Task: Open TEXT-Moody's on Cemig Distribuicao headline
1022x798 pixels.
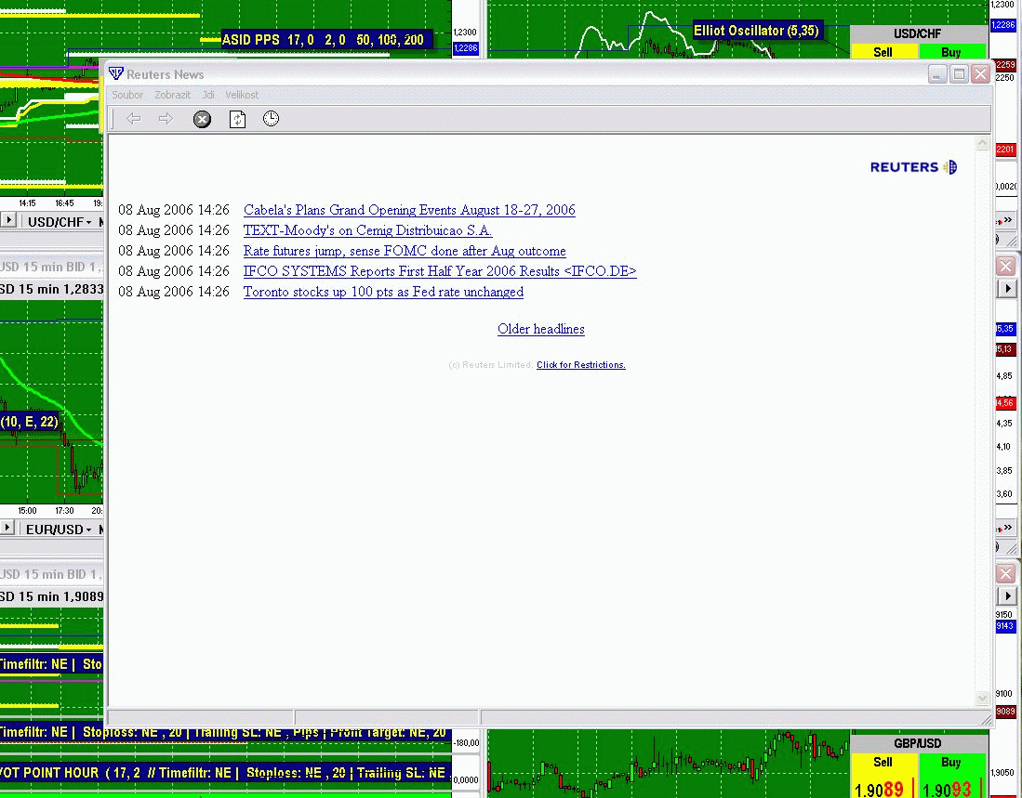Action: 367,230
